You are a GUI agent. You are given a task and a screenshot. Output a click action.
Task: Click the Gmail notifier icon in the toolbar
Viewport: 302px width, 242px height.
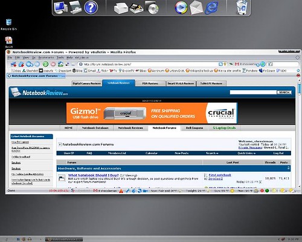pos(237,64)
